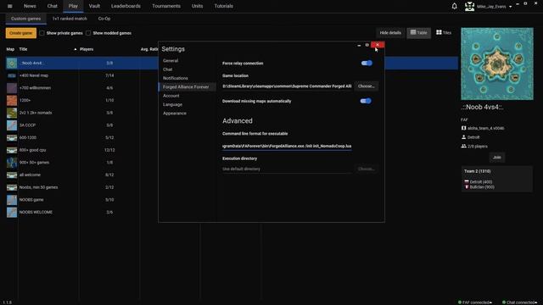
Task: Click map thumbnail of 1200+ game
Action: [x=12, y=100]
